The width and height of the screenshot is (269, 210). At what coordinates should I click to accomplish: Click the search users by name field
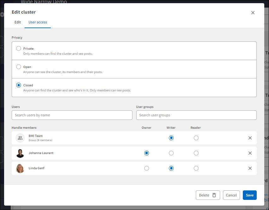72,115
